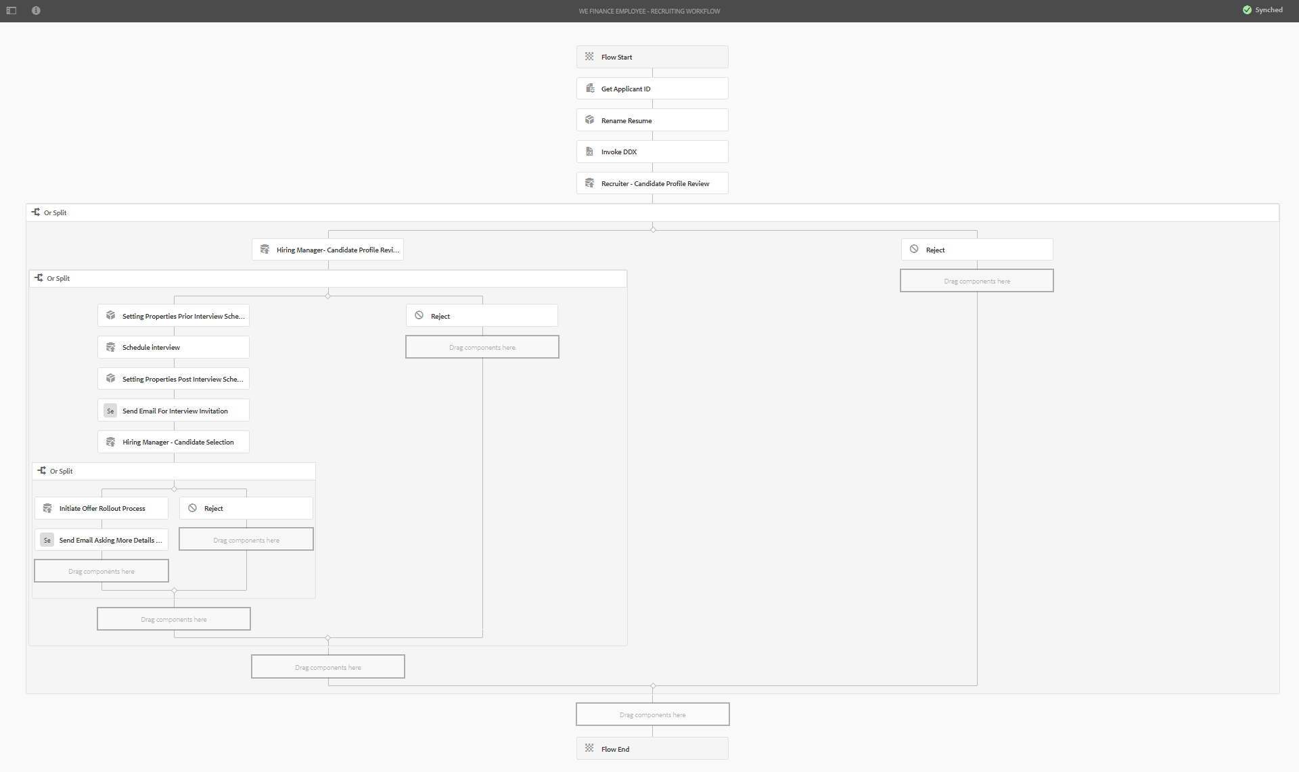Select the Rename Resume step
The width and height of the screenshot is (1299, 772).
652,120
